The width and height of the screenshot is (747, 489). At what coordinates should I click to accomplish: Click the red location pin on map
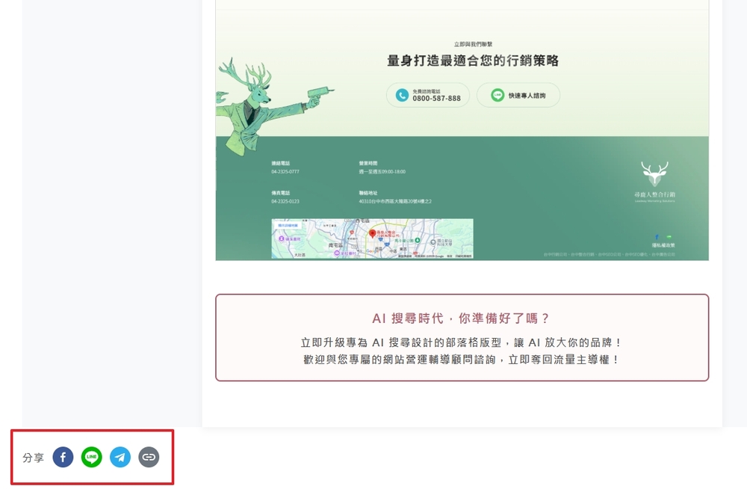(x=372, y=233)
